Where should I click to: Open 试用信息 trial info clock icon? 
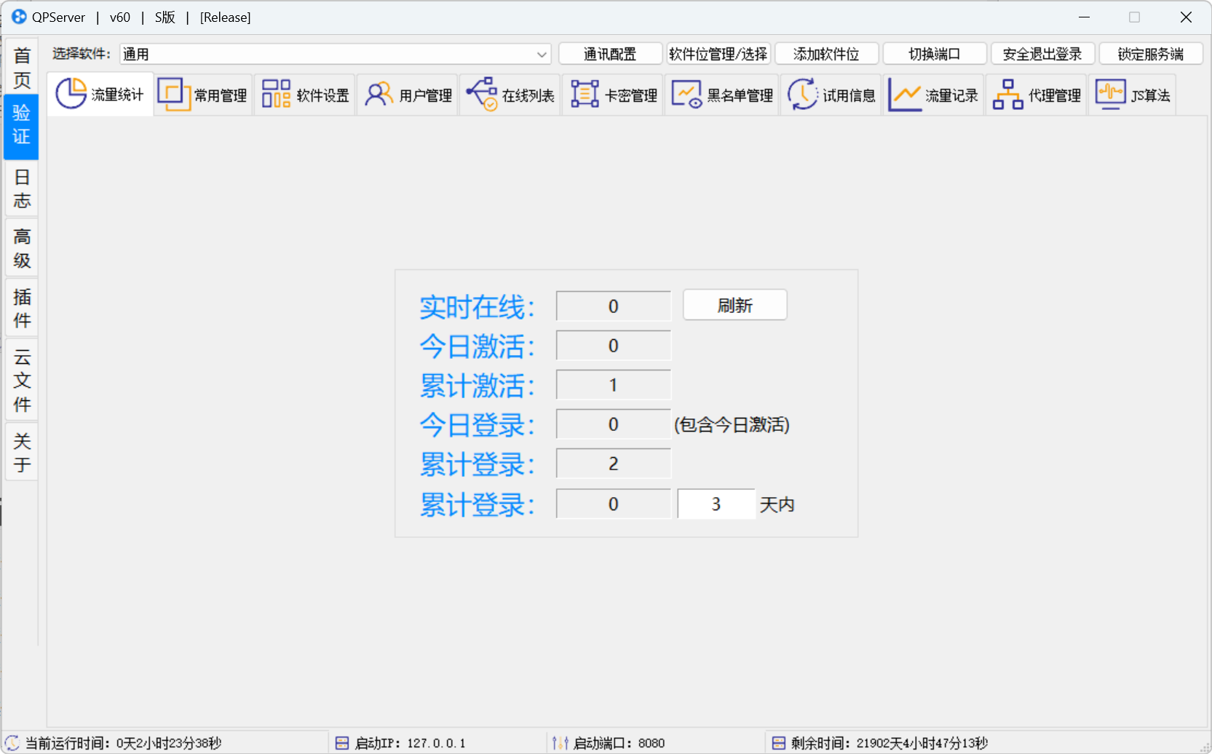click(802, 94)
